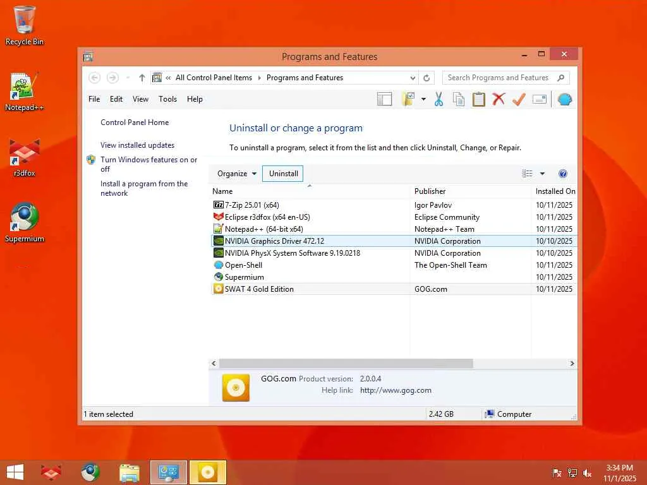Select NVIDIA Graphics Driver 472.12 entry
The width and height of the screenshot is (647, 485).
click(x=394, y=241)
